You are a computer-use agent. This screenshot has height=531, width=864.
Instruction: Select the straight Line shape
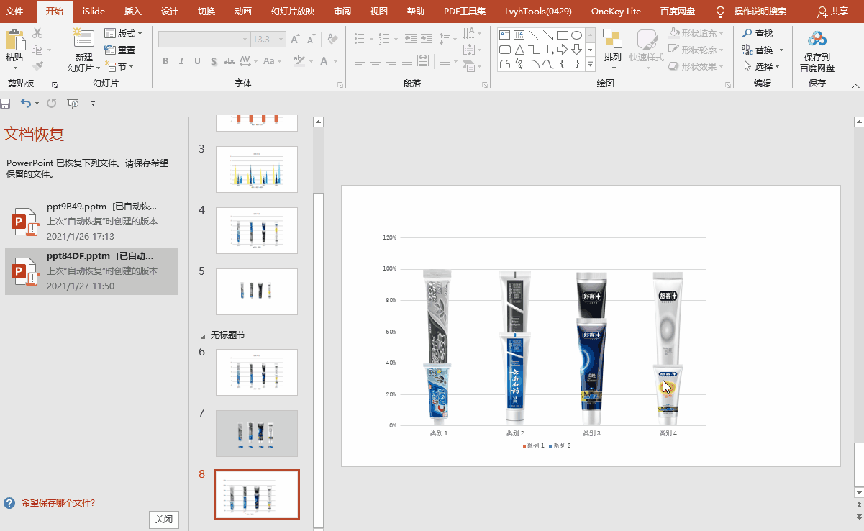coord(533,35)
